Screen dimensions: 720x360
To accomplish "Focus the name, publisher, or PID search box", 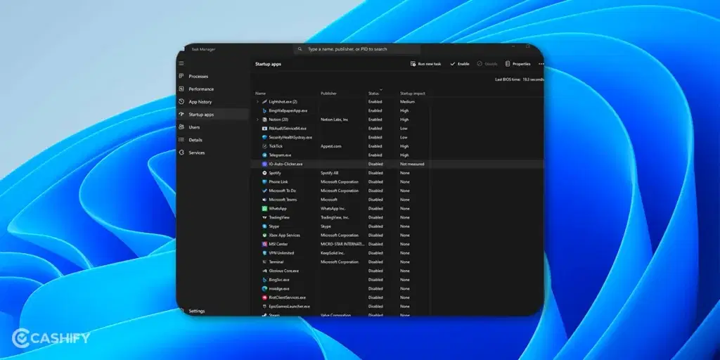I will click(x=356, y=49).
